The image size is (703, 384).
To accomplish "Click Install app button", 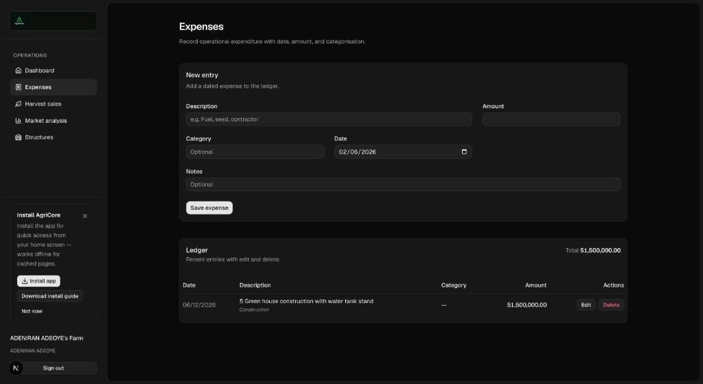I will click(x=38, y=281).
